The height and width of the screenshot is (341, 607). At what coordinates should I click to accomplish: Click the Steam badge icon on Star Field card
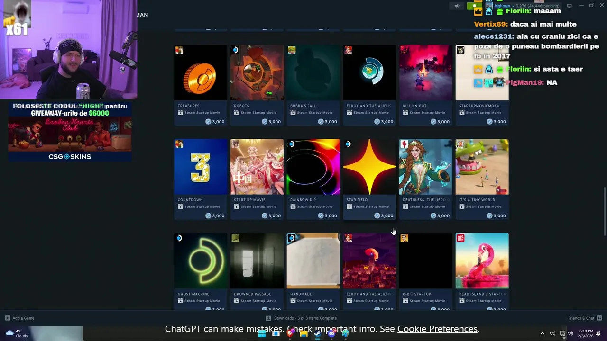(348, 144)
